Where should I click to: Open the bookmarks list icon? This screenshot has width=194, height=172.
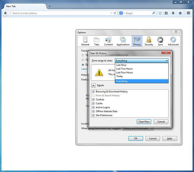tap(166, 13)
